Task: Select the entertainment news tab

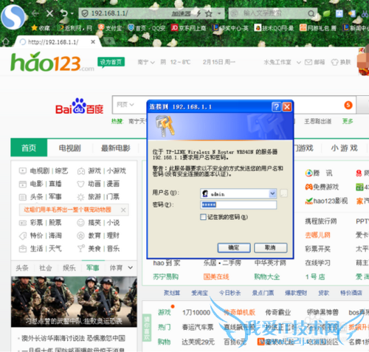Action: click(69, 268)
